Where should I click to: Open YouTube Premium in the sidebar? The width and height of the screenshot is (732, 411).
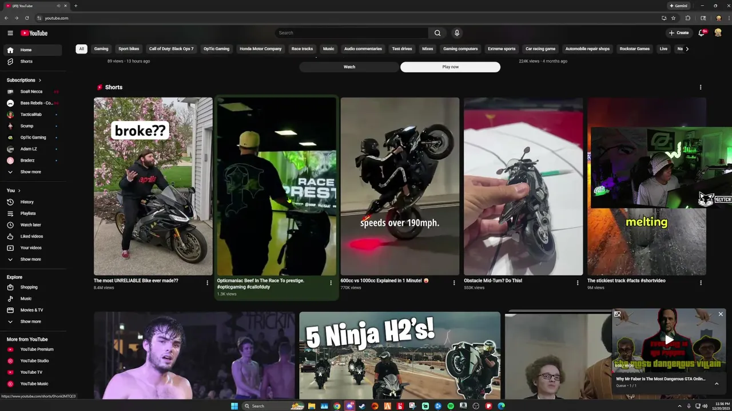coord(31,349)
